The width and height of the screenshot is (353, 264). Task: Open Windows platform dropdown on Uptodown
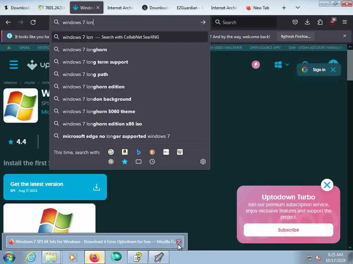click(x=281, y=65)
